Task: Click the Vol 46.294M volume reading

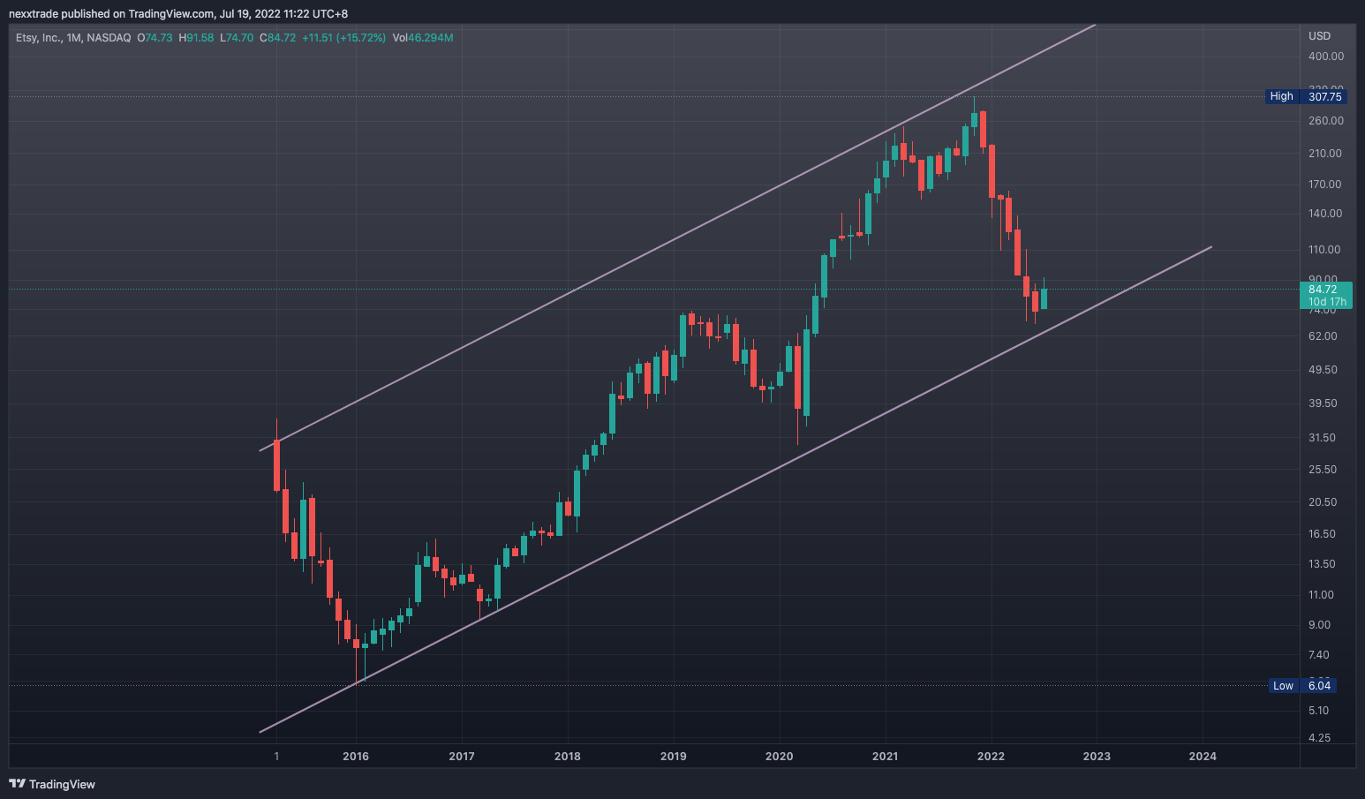Action: [423, 38]
